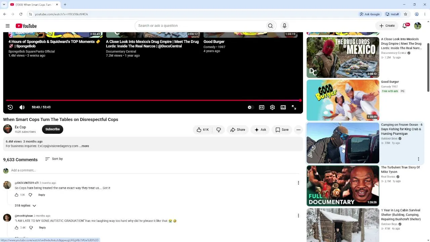Expand the description with ...more

pyautogui.click(x=84, y=146)
